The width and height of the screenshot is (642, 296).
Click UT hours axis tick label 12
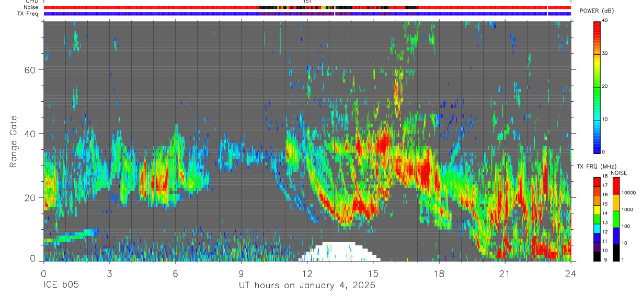pos(307,273)
